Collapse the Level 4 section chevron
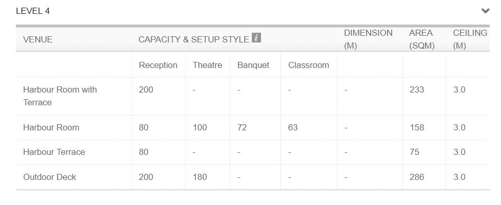 (x=485, y=11)
